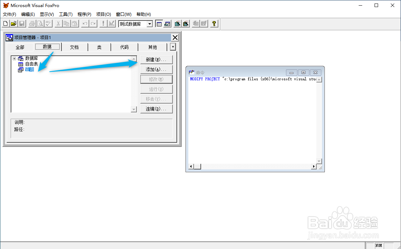Click the project tree scroll-down arrow

coord(134,109)
